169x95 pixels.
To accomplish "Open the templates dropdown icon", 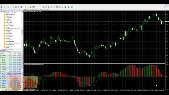I will point(72,7).
